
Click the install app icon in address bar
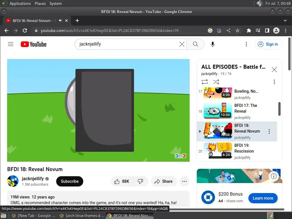[219, 31]
